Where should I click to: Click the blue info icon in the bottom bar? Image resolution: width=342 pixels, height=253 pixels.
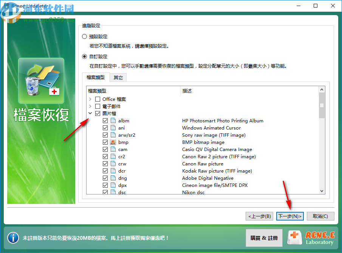click(x=13, y=238)
